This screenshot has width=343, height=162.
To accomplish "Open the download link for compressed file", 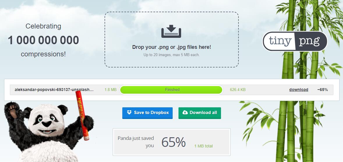I will pyautogui.click(x=298, y=90).
